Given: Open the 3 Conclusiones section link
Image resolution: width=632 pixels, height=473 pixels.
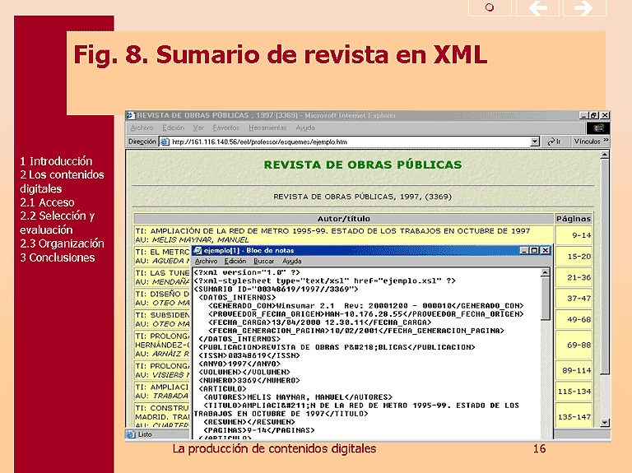Looking at the screenshot, I should coord(58,257).
